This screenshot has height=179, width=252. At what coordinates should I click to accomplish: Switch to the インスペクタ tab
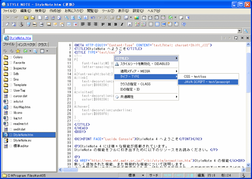pos(26,45)
